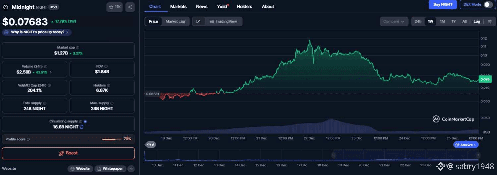
Task: Select the 24h time range
Action: (418, 22)
